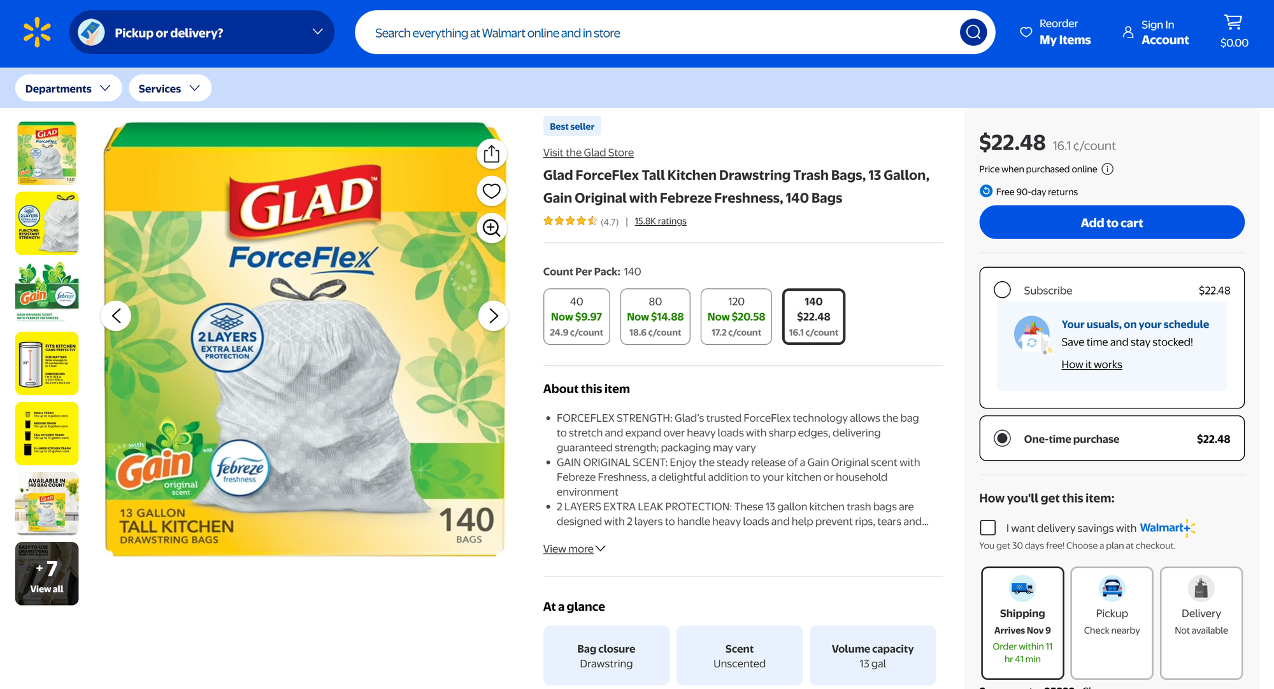Expand the View more item details
The height and width of the screenshot is (689, 1274).
(x=573, y=548)
